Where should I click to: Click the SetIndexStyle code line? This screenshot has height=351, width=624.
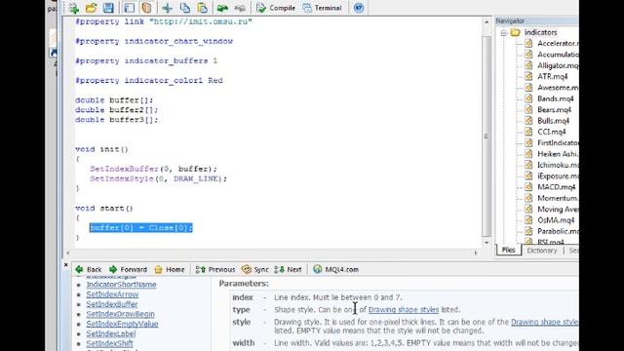click(158, 178)
